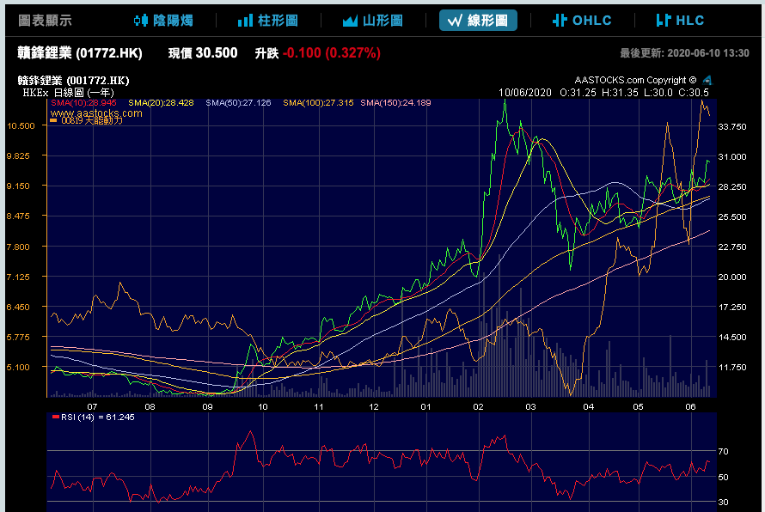
Task: Switch to bar chart (柱形圖) tab
Action: click(268, 21)
